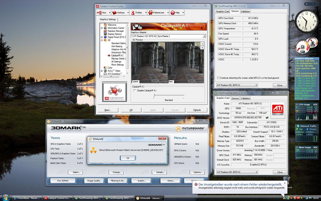
Task: Close the 3D preview with x icon
Action: tap(202, 44)
